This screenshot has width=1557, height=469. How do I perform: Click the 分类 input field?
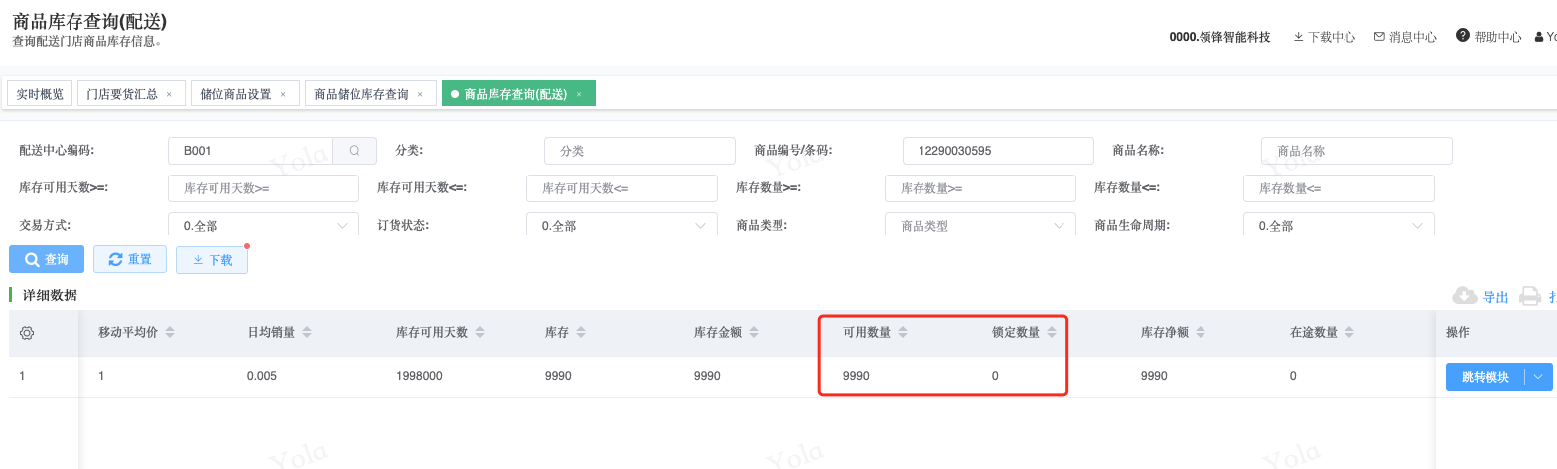point(639,151)
